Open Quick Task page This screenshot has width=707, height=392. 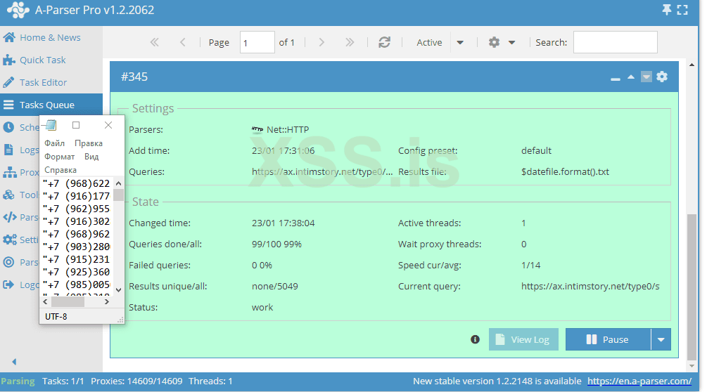42,60
